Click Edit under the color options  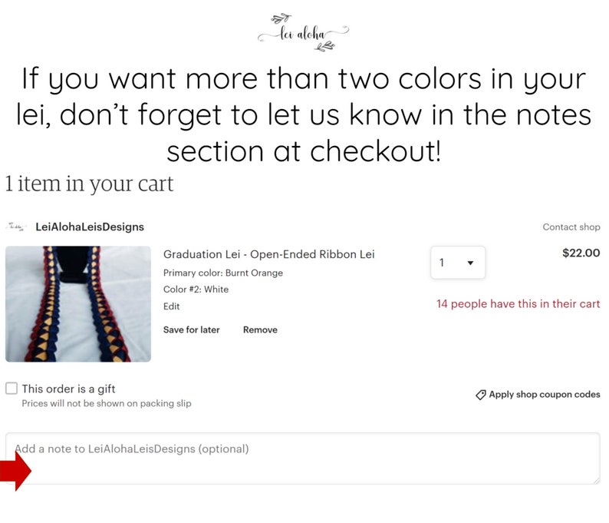point(171,306)
